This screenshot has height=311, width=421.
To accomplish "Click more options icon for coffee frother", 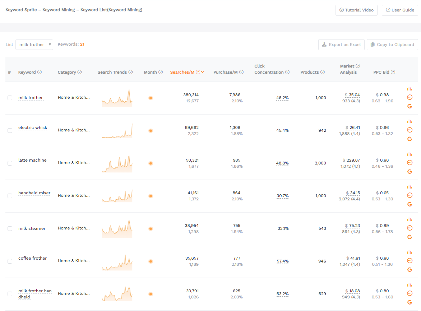I will [410, 261].
